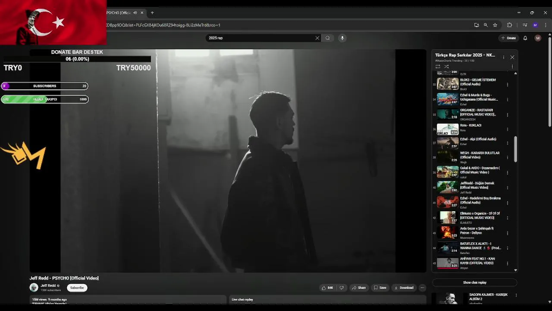
Task: Open options for Rota - KUKLACI
Action: pyautogui.click(x=507, y=129)
